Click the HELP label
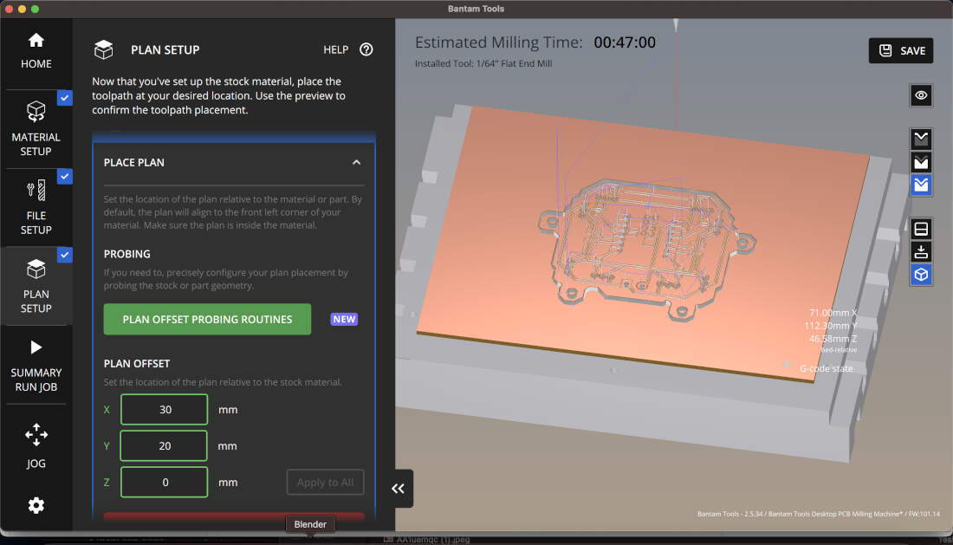The image size is (953, 545). coord(335,50)
